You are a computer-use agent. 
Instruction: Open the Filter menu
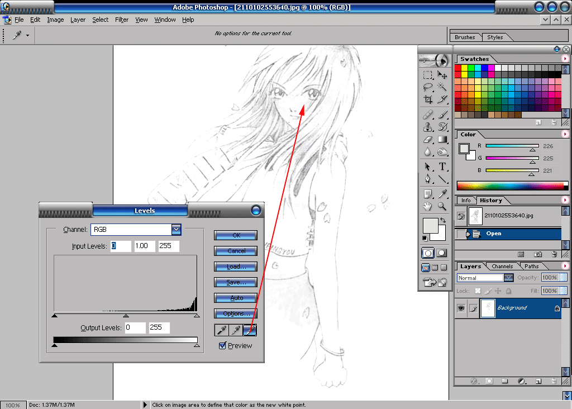[x=122, y=20]
